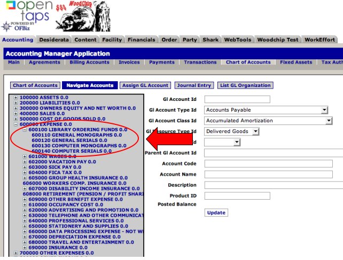Collapse the 600000 EXPENSE tree node

(x=16, y=124)
